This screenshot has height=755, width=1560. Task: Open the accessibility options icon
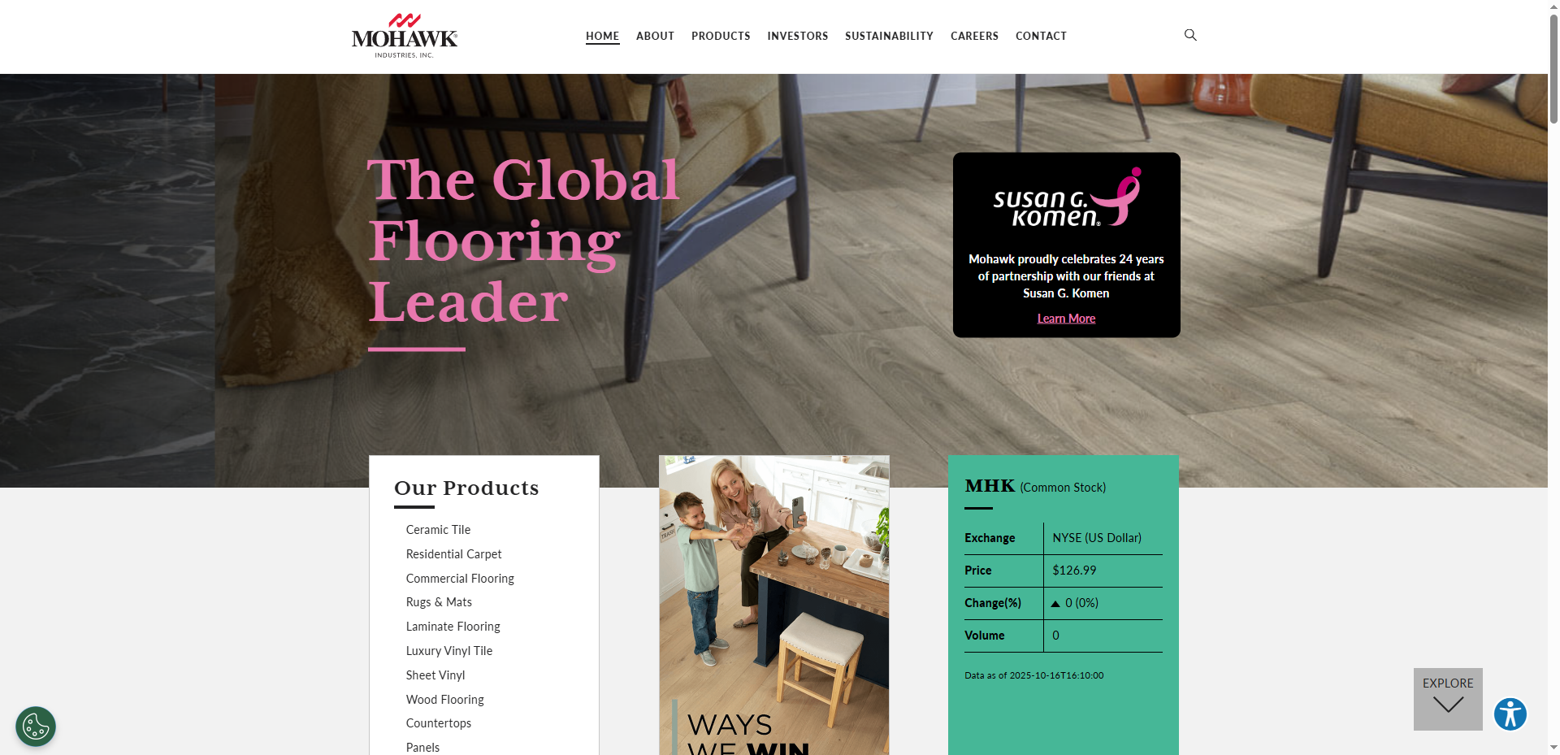tap(1510, 714)
